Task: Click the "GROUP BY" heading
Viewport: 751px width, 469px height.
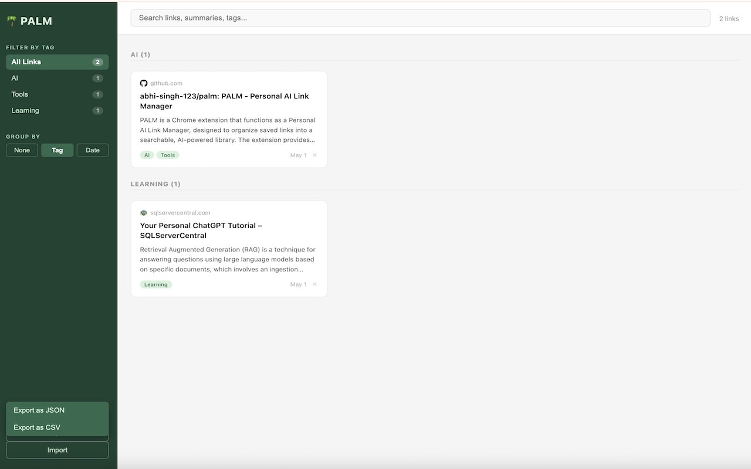Action: [x=23, y=137]
